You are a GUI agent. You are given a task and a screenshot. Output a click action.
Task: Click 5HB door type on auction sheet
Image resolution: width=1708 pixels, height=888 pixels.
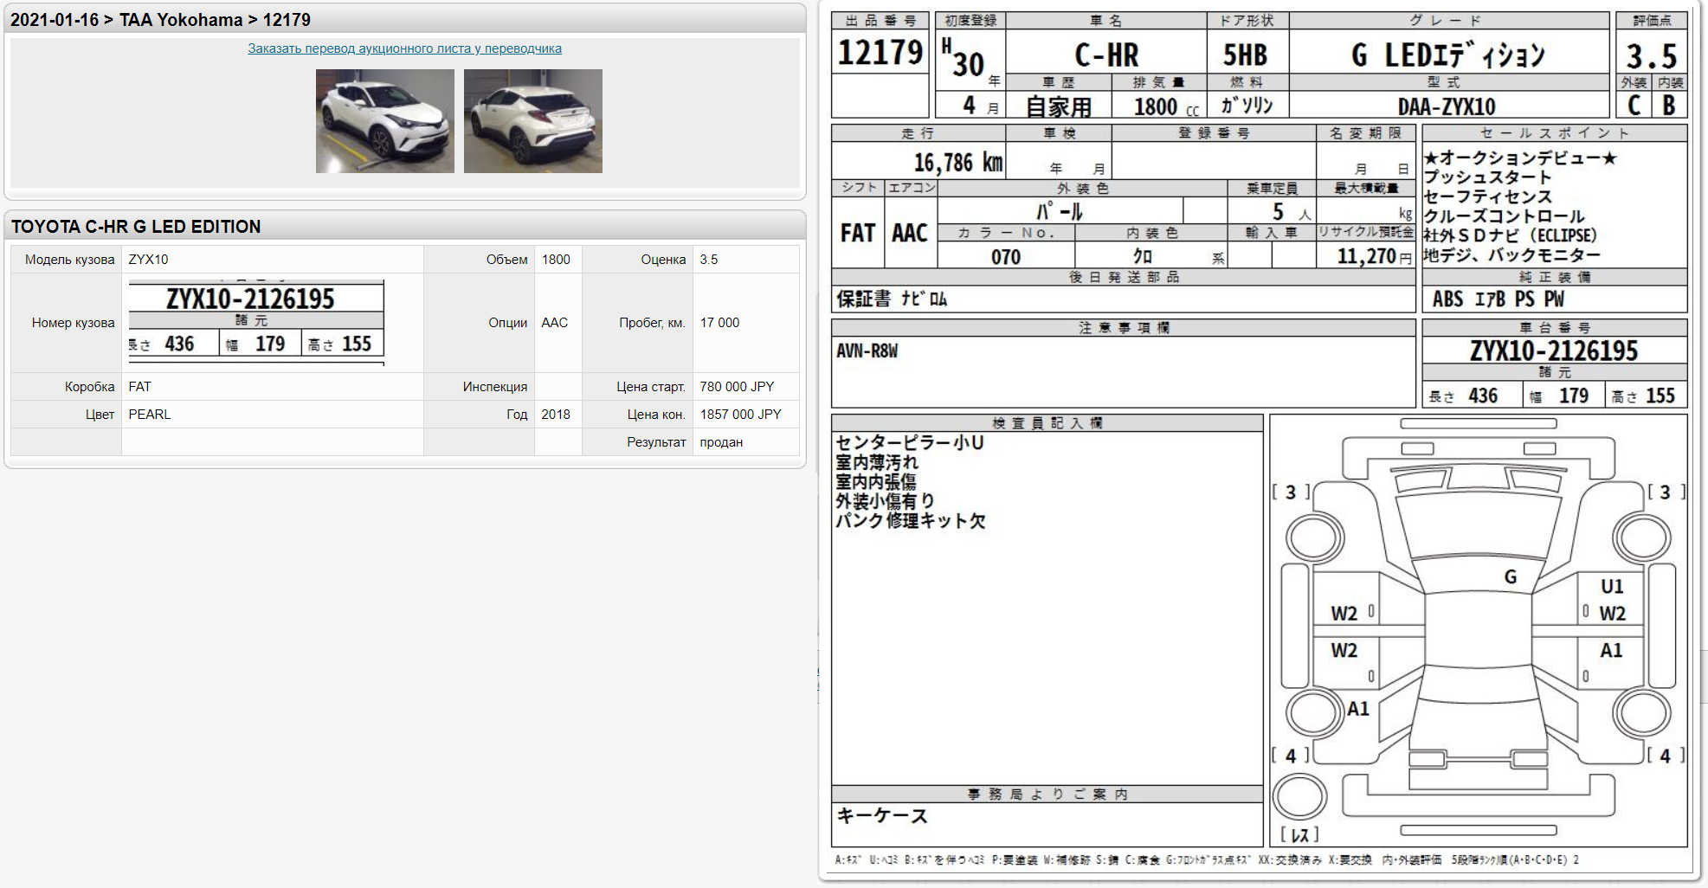(x=1245, y=55)
